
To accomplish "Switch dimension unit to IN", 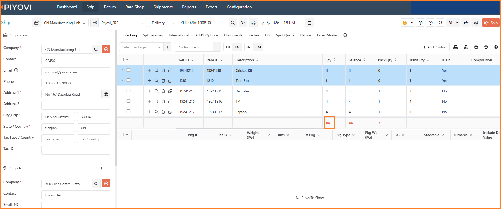I will 249,47.
